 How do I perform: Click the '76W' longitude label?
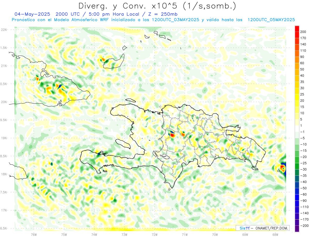click(34, 235)
